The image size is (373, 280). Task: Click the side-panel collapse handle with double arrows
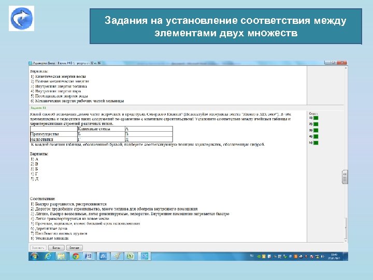pos(345,177)
